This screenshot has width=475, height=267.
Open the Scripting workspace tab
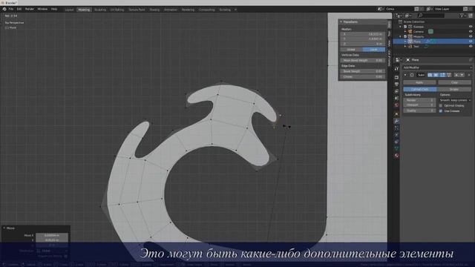(225, 10)
